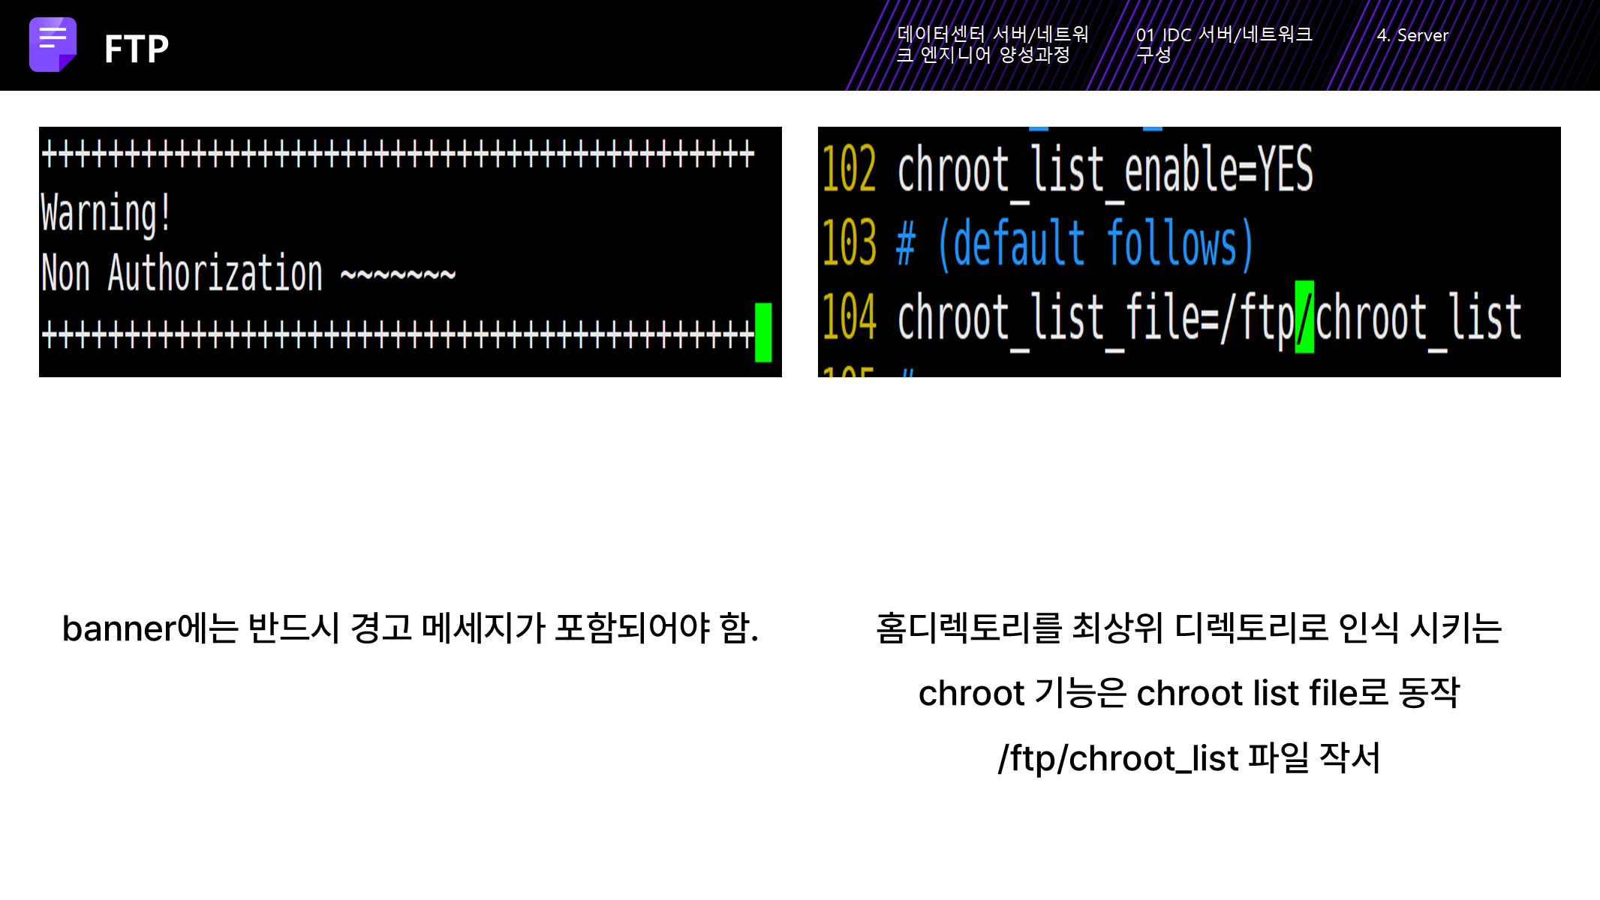Select the '4. Server' header label
The height and width of the screenshot is (900, 1600).
(x=1412, y=35)
